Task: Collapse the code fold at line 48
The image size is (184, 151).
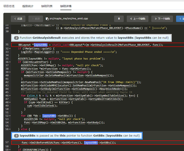Action: point(10,102)
